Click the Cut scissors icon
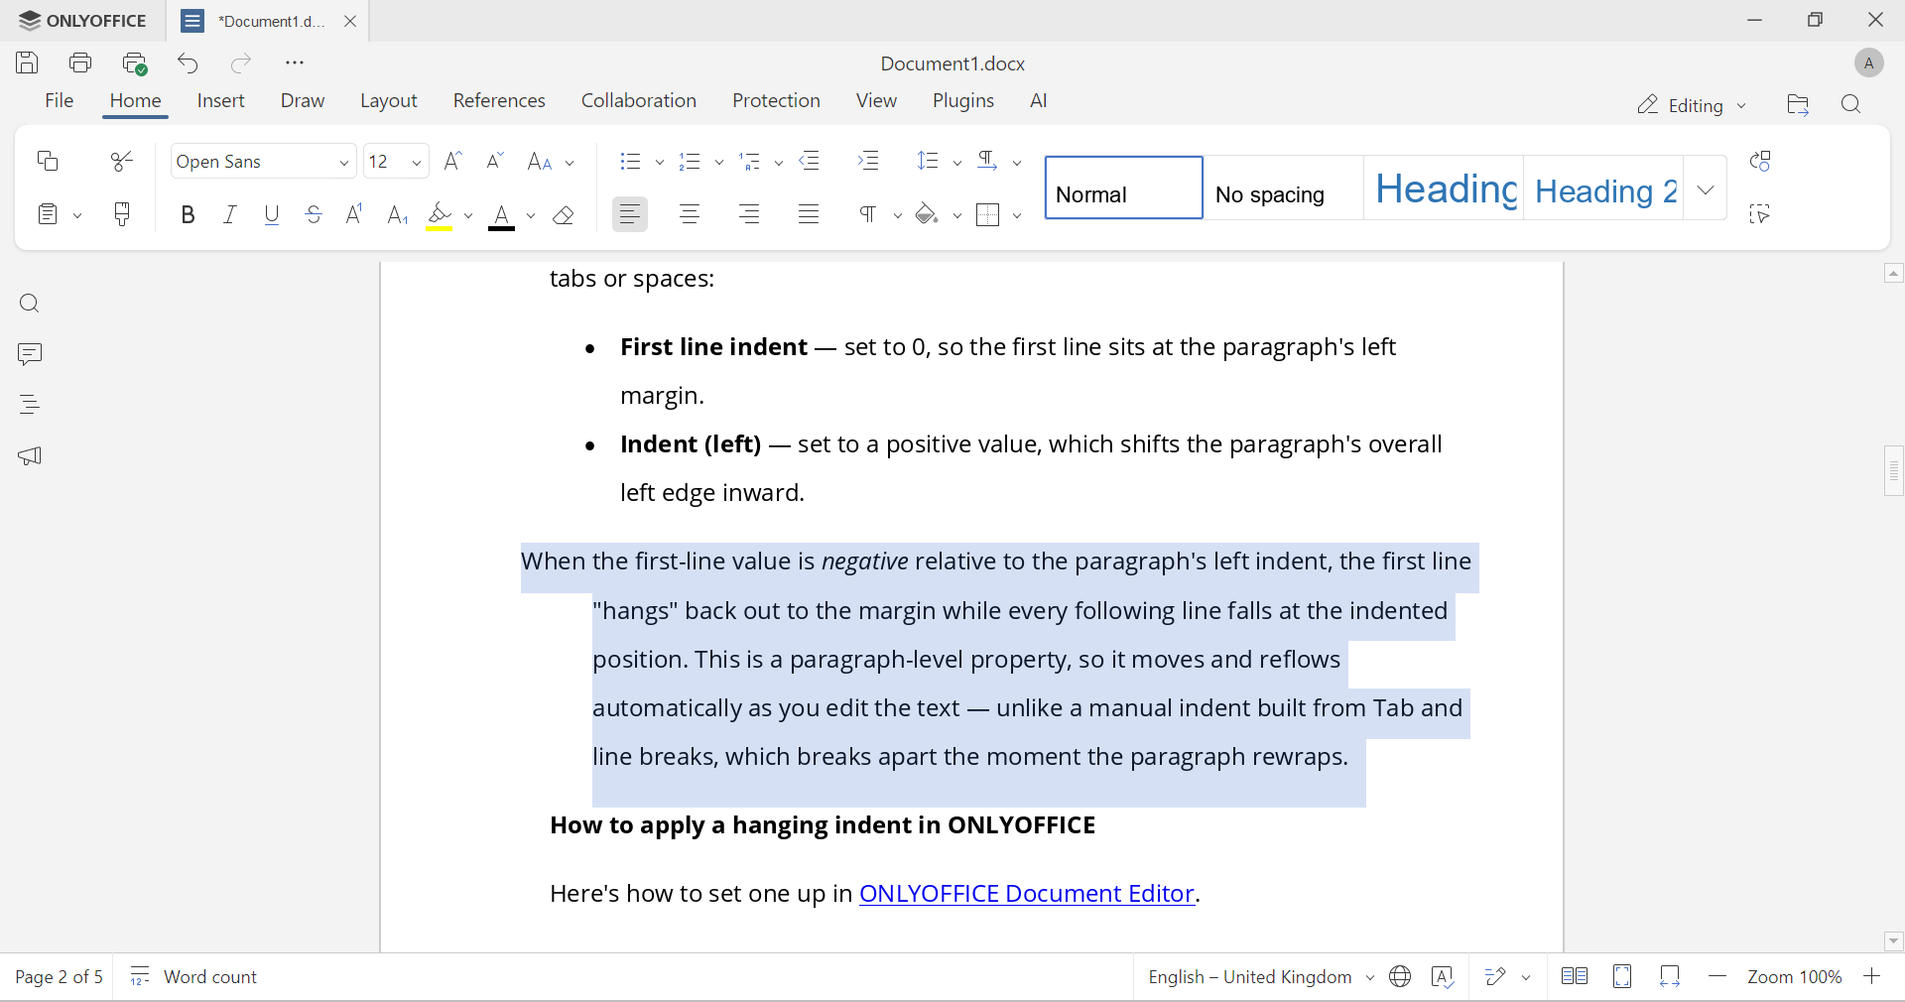 click(x=122, y=161)
